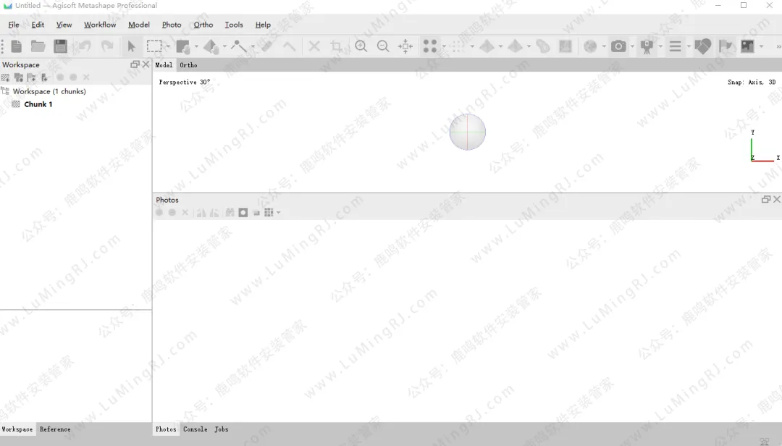The height and width of the screenshot is (446, 782).
Task: Select Chunk 1 in the workspace tree
Action: coord(38,104)
